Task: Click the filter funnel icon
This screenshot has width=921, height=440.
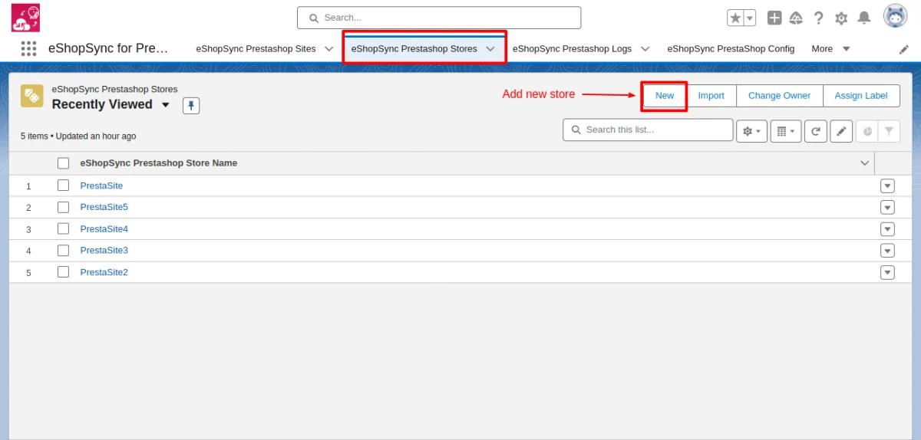Action: pyautogui.click(x=889, y=131)
